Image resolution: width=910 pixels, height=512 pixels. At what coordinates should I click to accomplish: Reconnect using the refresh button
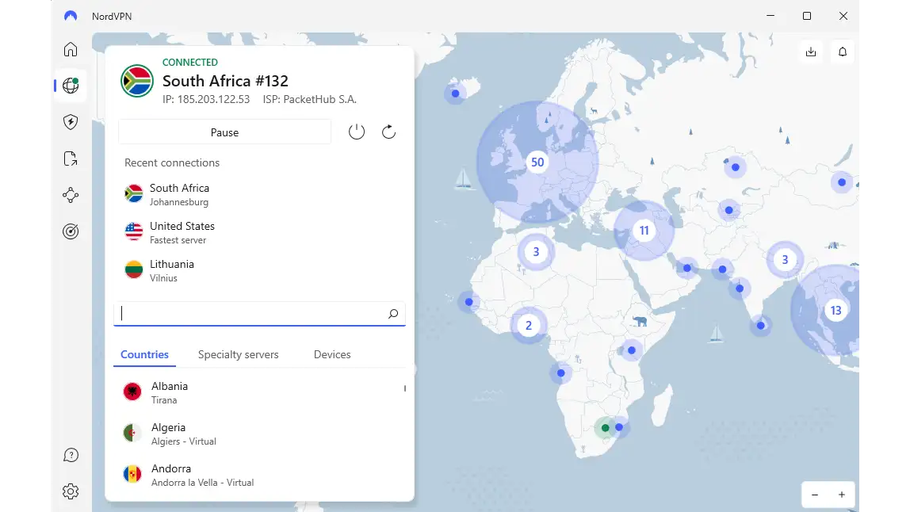[388, 132]
